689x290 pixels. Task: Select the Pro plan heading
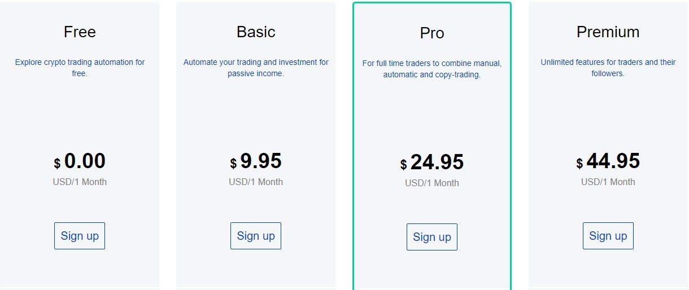pos(432,33)
